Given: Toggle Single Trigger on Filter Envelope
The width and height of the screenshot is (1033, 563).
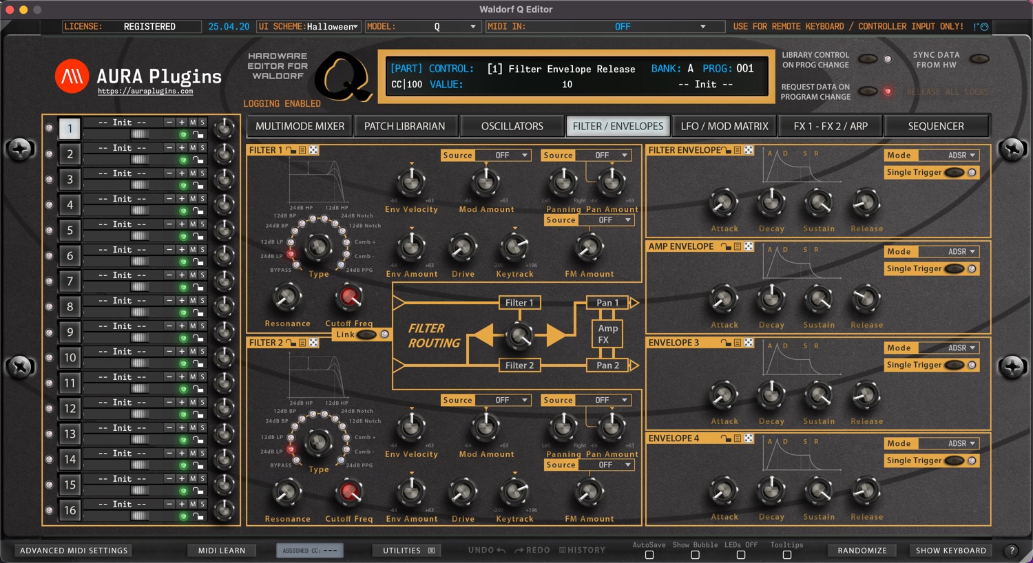Looking at the screenshot, I should tap(954, 172).
